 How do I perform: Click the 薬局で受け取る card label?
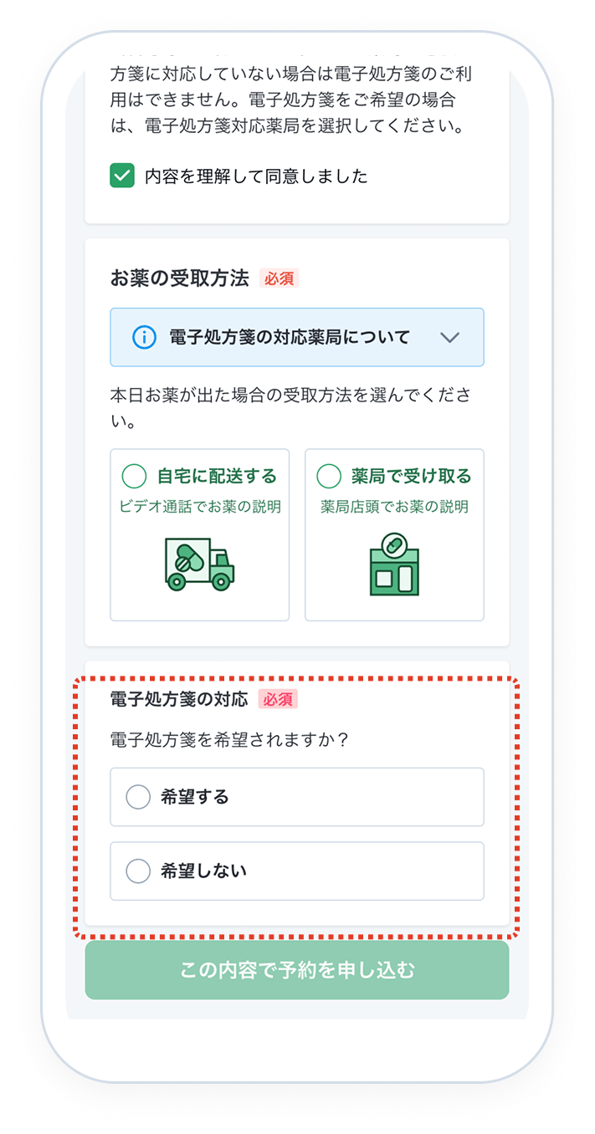(412, 476)
